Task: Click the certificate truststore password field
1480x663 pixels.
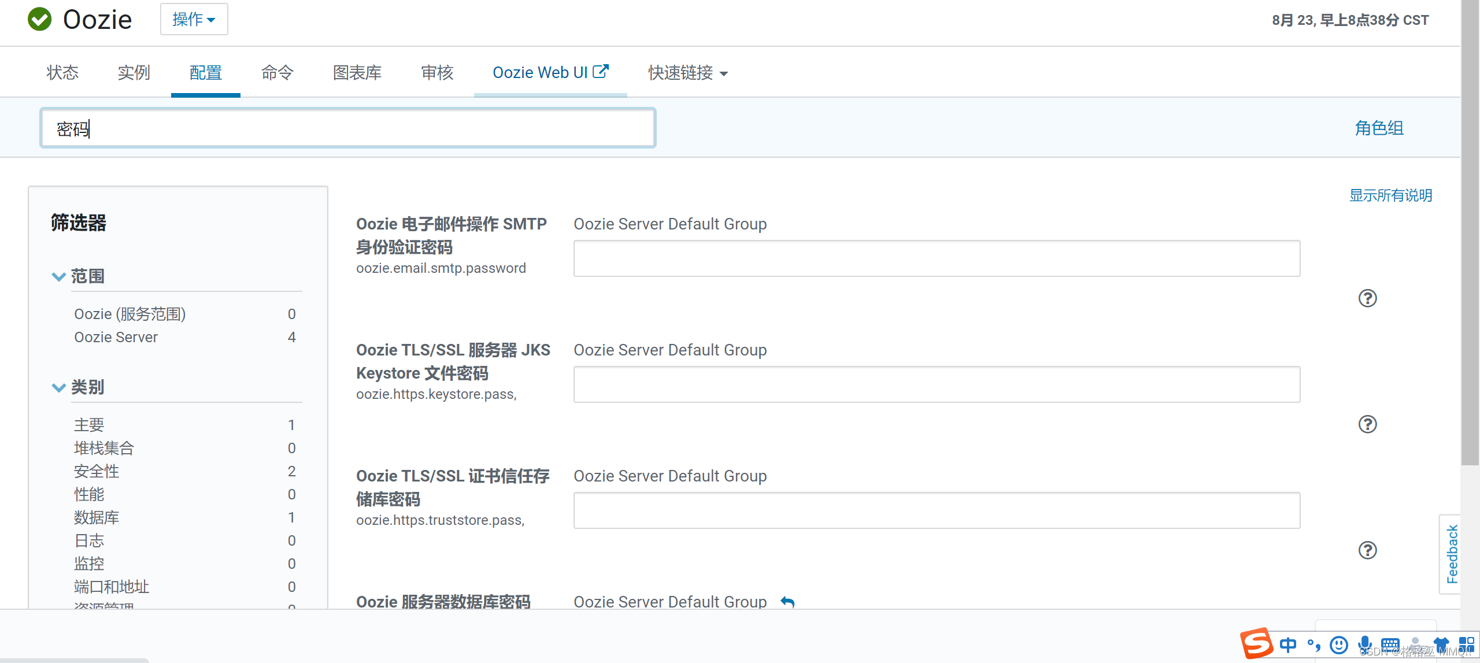Action: [937, 510]
